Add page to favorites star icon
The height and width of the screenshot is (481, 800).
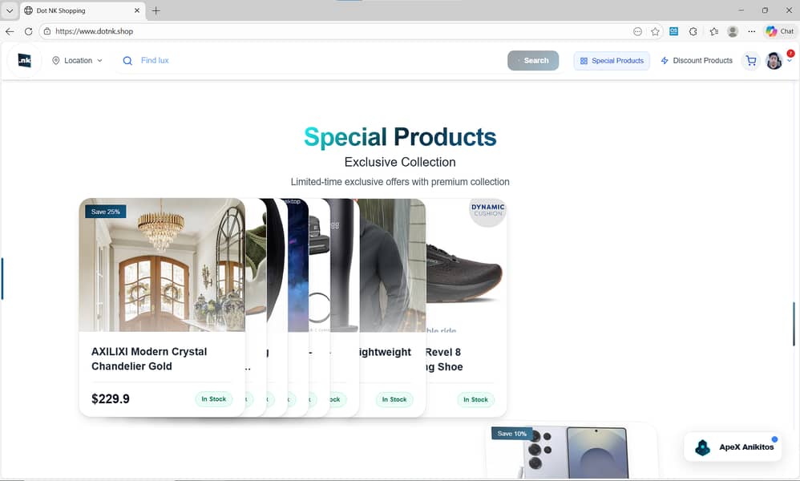655,31
